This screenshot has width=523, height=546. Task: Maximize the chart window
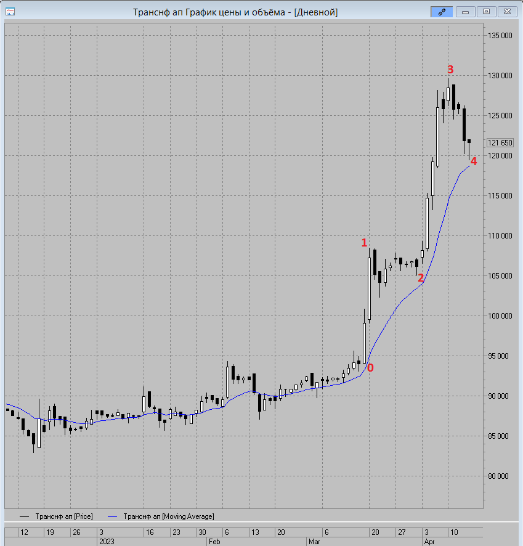[x=486, y=12]
